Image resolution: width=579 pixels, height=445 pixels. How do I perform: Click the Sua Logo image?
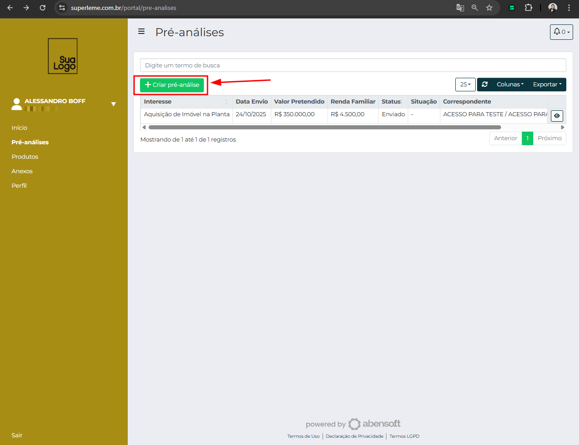[x=63, y=56]
